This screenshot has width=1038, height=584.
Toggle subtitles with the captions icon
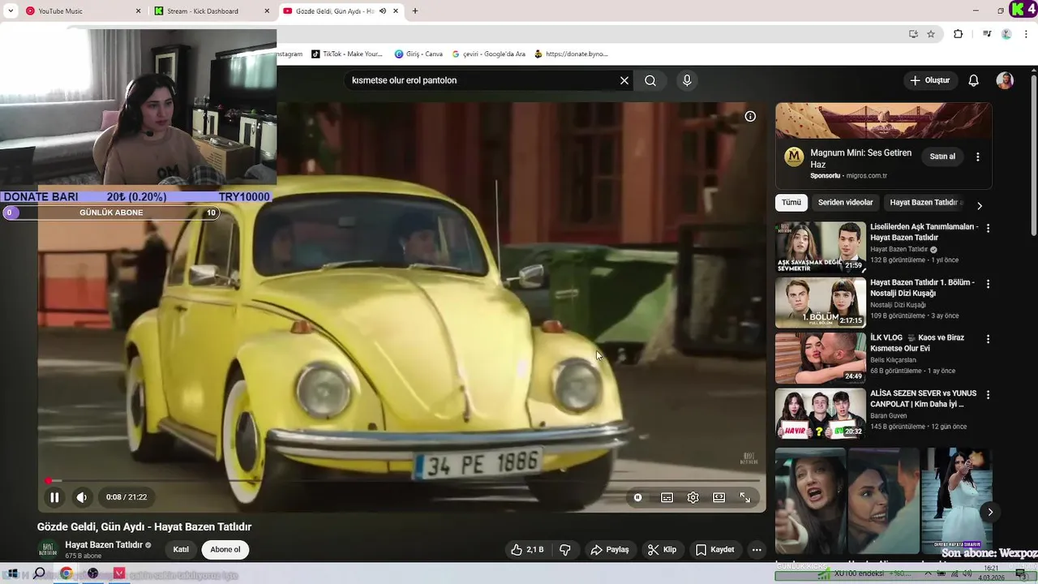point(667,497)
